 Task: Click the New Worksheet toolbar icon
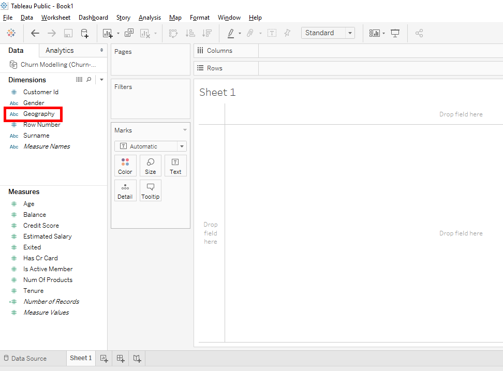tap(108, 33)
